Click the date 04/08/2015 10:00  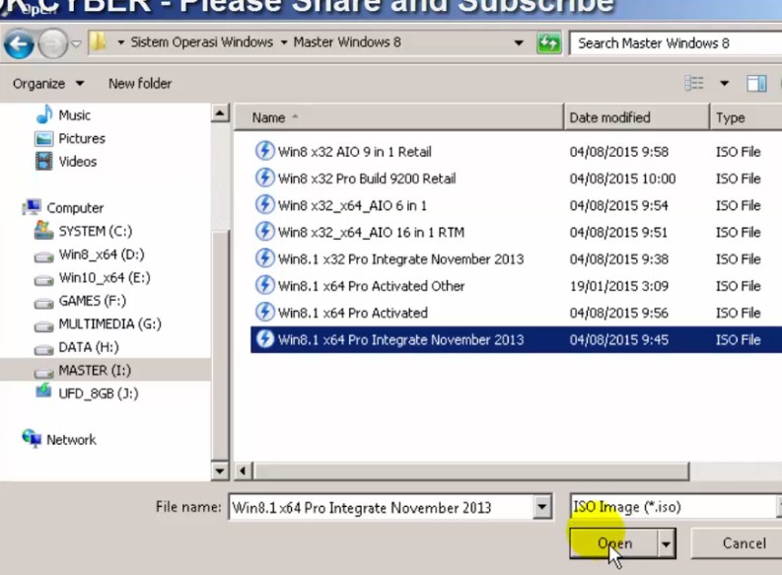click(622, 179)
